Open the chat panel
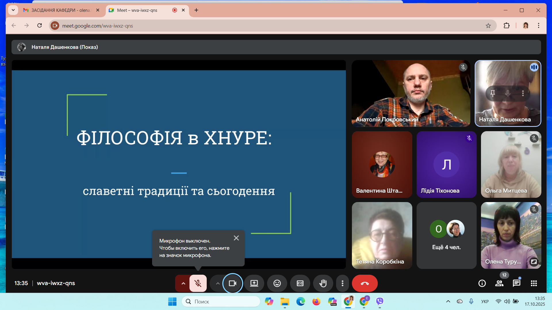 click(516, 283)
